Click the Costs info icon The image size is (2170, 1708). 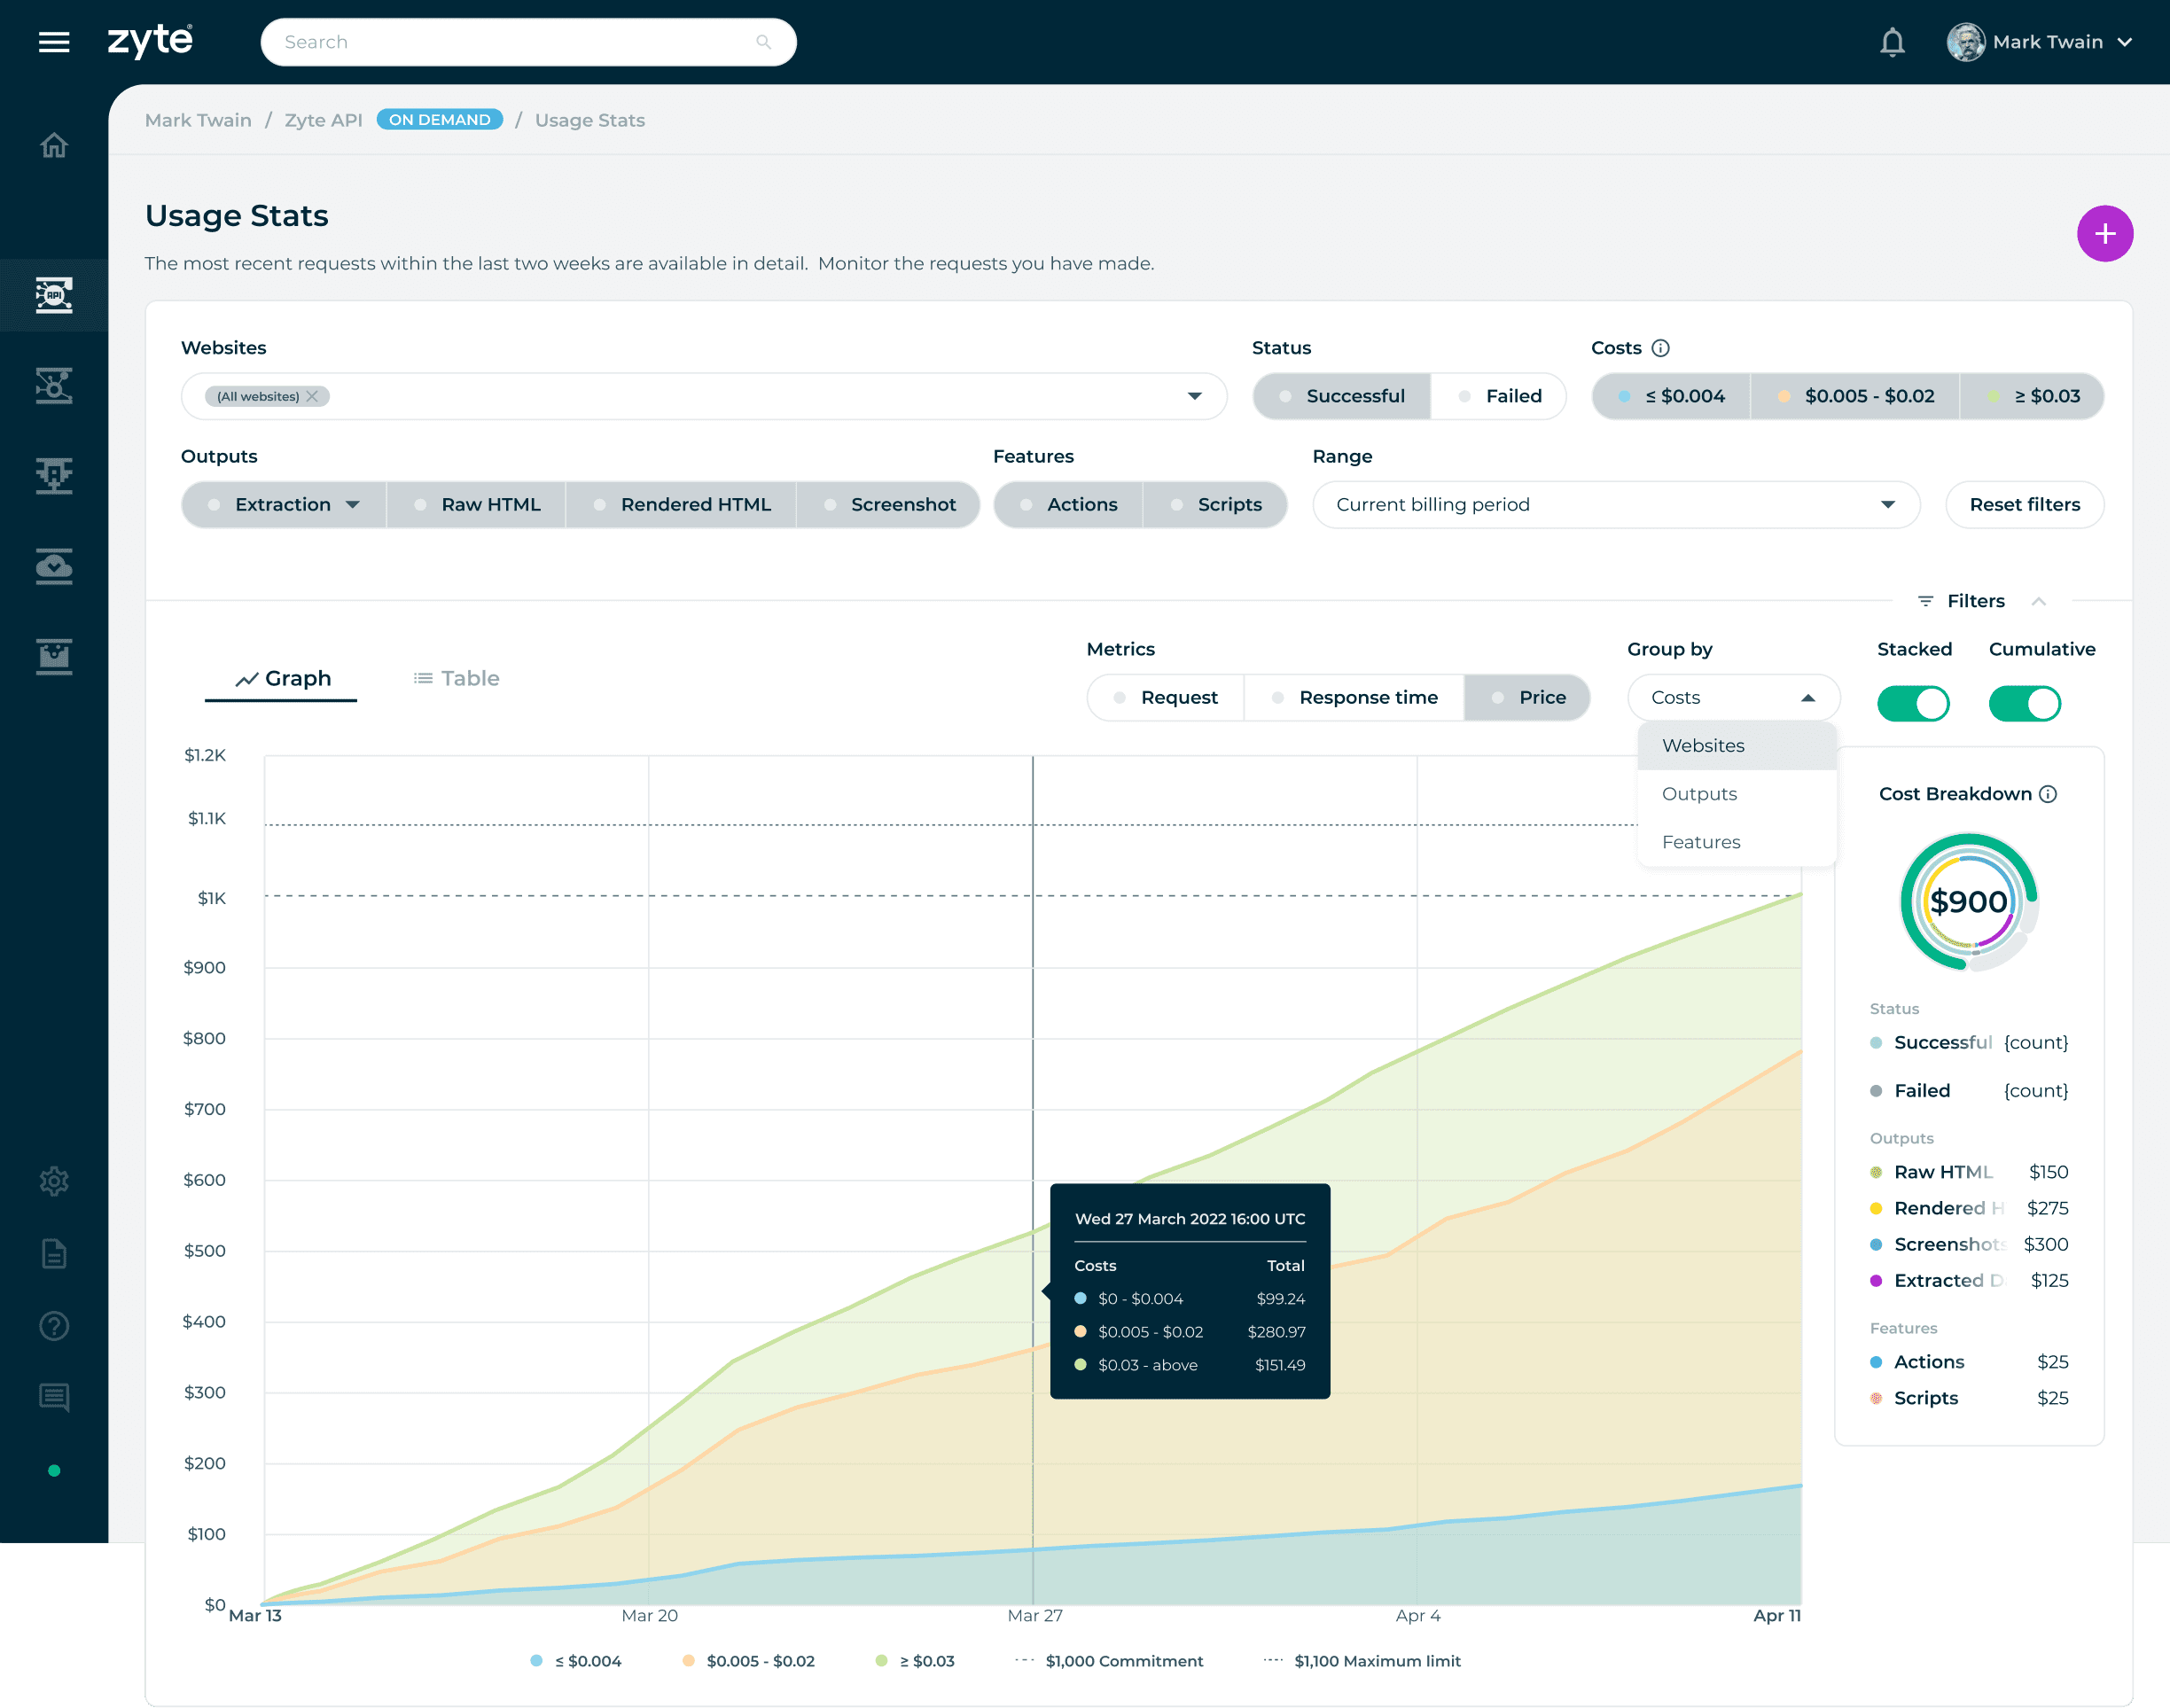click(1660, 348)
